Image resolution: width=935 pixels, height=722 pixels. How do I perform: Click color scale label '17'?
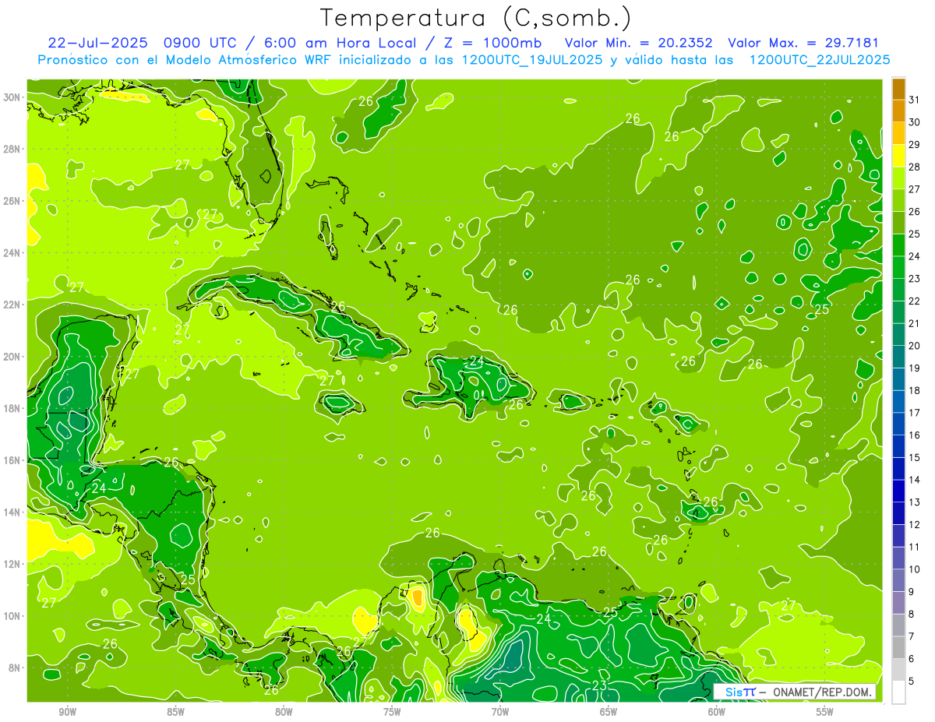click(915, 413)
